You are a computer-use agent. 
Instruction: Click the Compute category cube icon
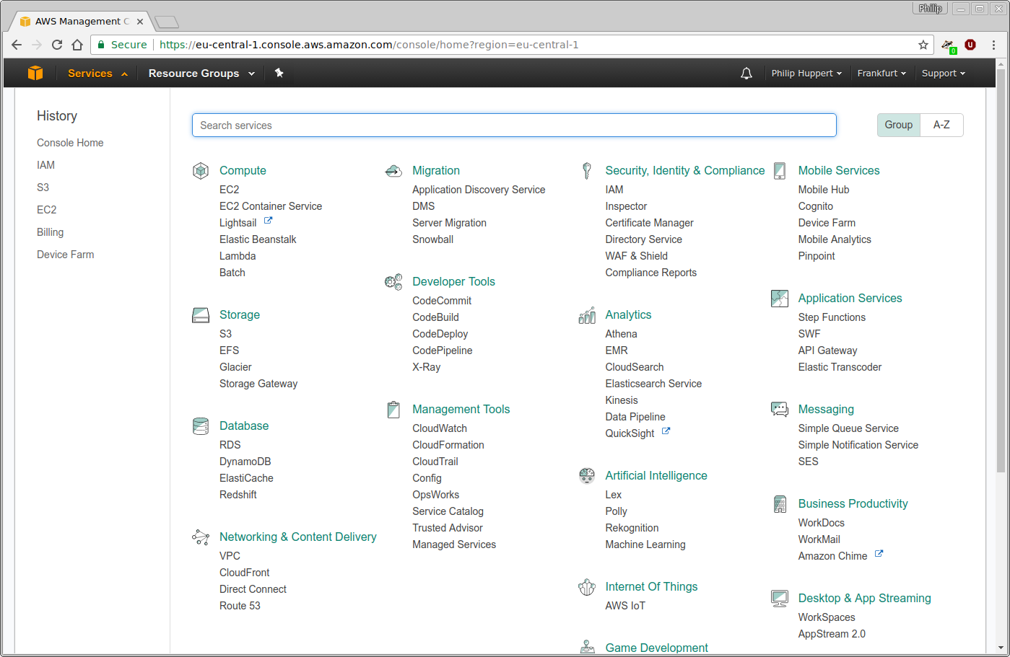[x=201, y=170]
